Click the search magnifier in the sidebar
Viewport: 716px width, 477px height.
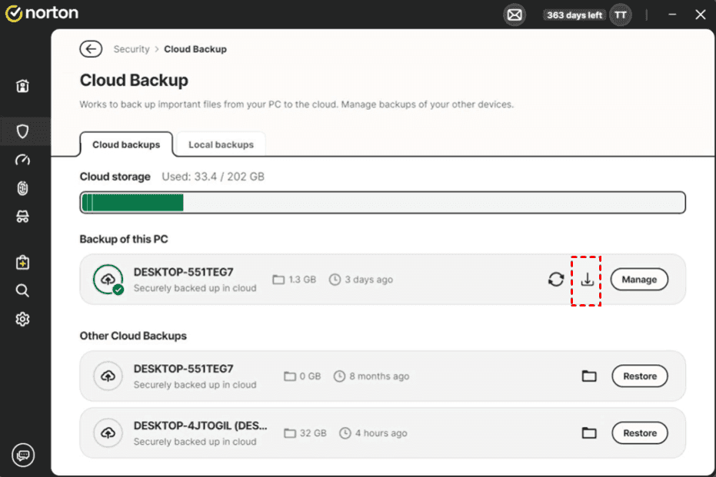(22, 290)
